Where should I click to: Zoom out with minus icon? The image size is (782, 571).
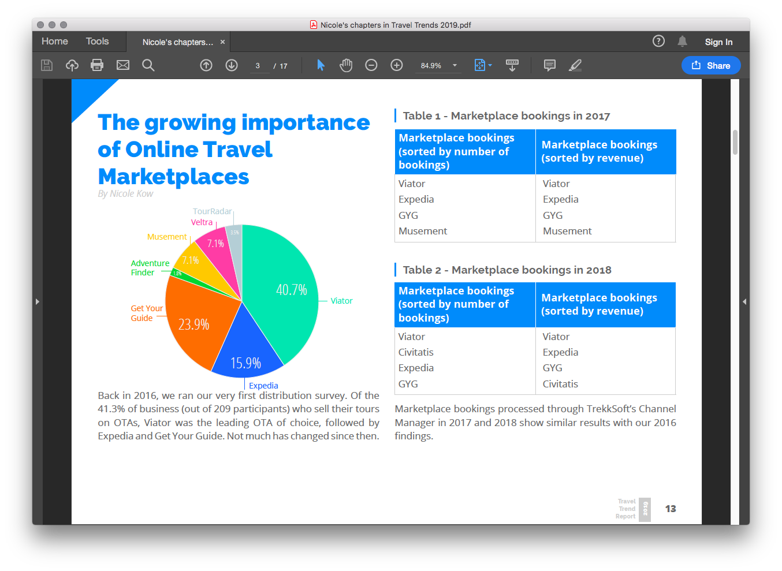pyautogui.click(x=371, y=65)
